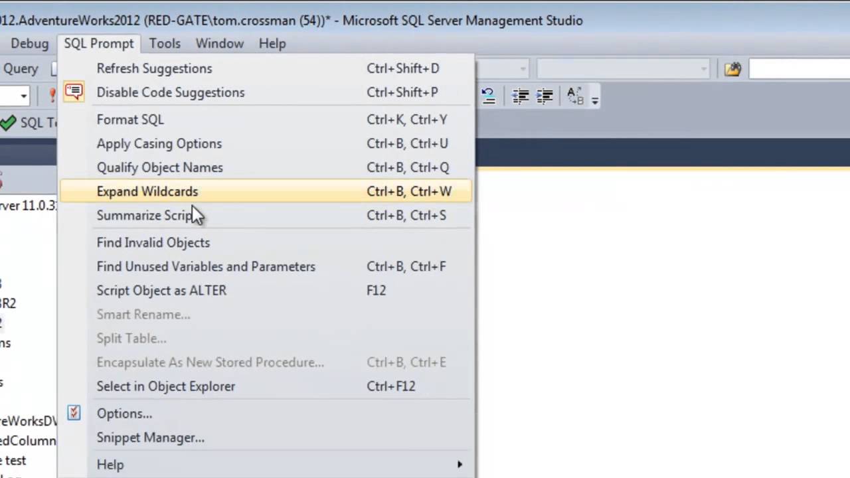
Task: Click the increase indent toolbar icon
Action: (545, 96)
